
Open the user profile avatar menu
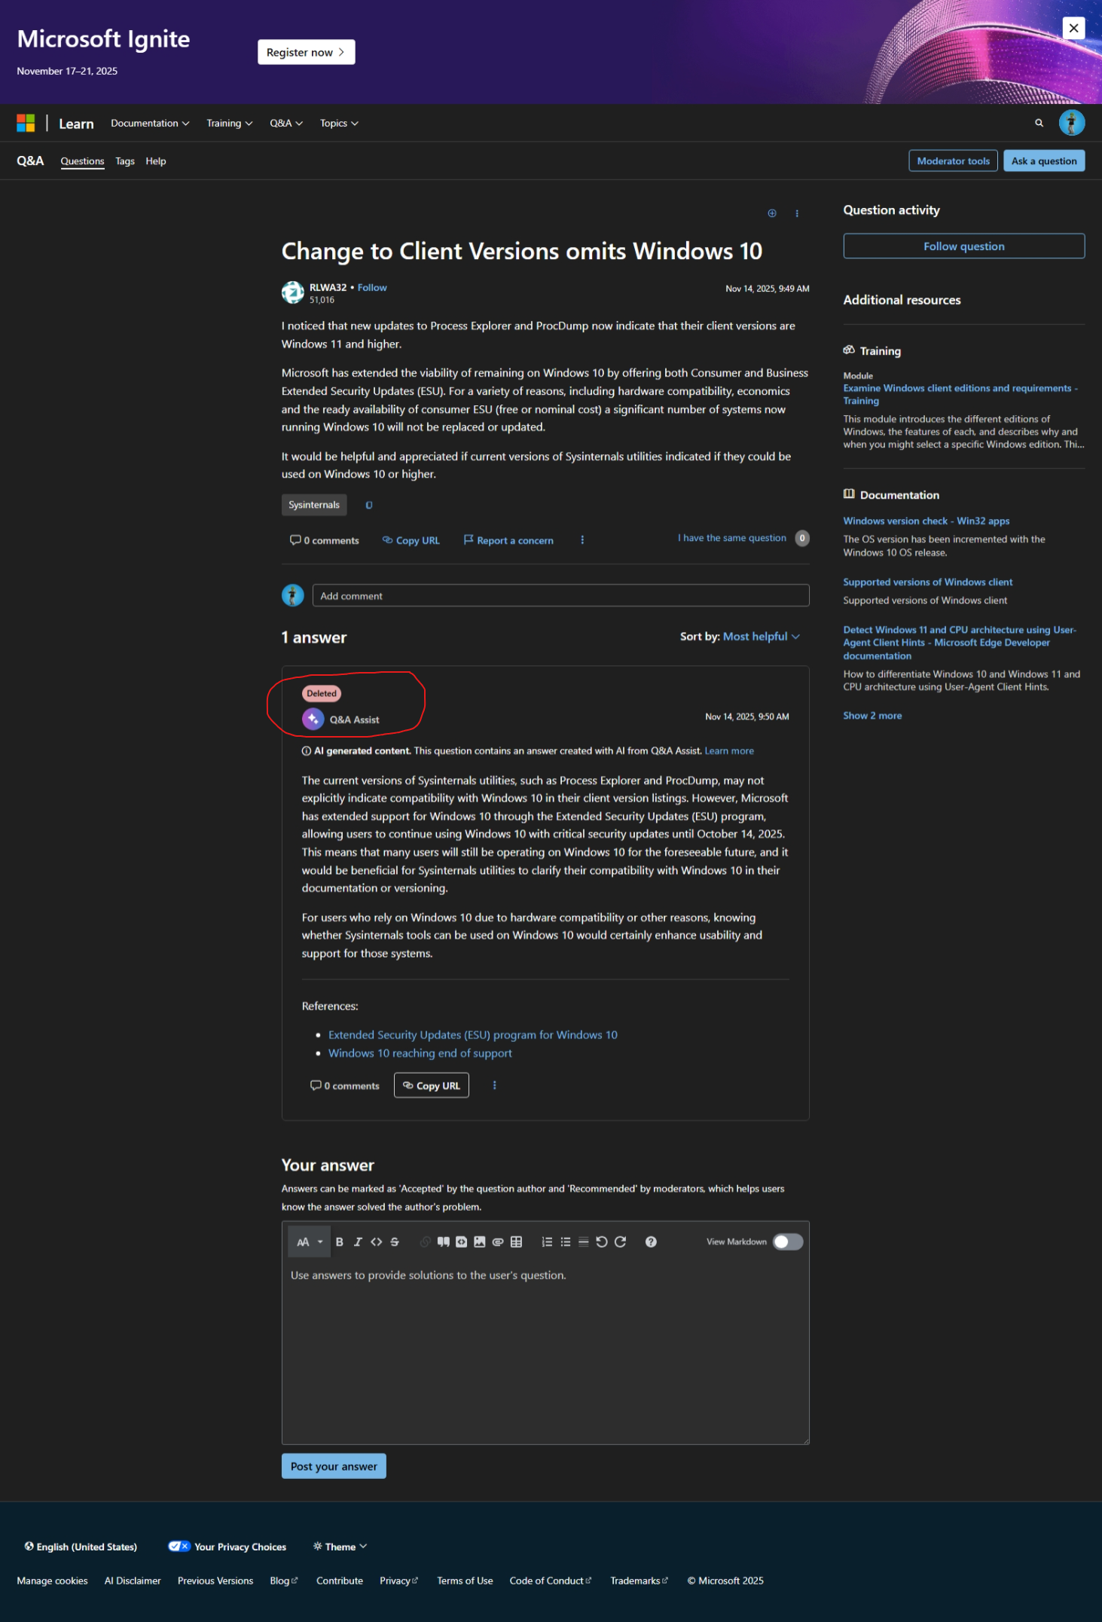pyautogui.click(x=1072, y=123)
